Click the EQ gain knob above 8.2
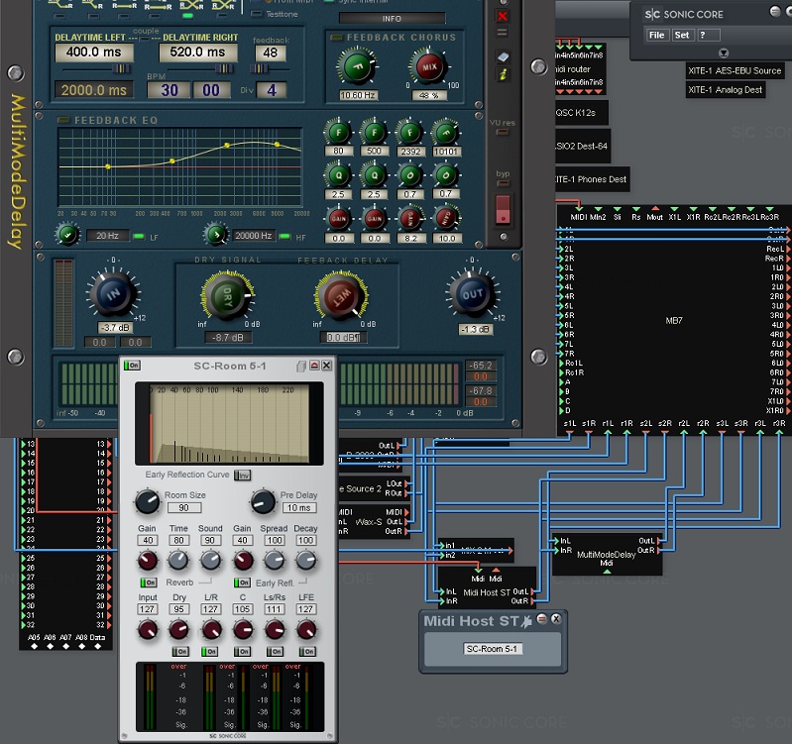 point(409,218)
